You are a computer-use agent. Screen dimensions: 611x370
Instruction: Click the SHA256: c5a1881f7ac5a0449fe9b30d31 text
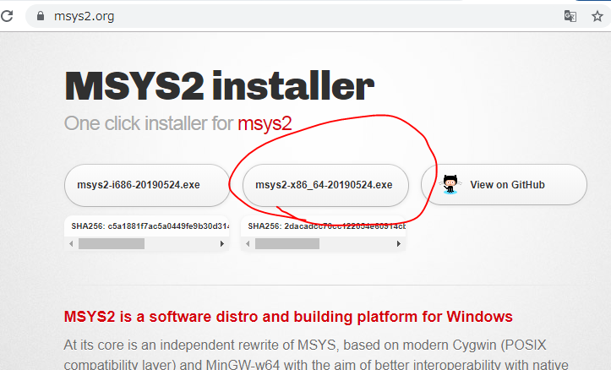[x=150, y=226]
